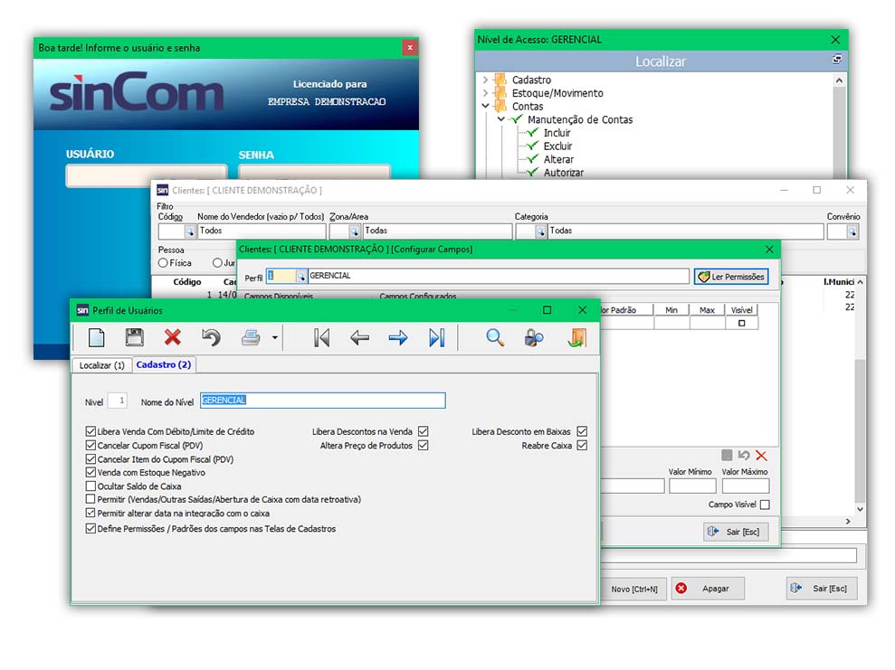Click the magnifier search icon in toolbar
Viewport: 895px width, 670px height.
click(x=495, y=337)
